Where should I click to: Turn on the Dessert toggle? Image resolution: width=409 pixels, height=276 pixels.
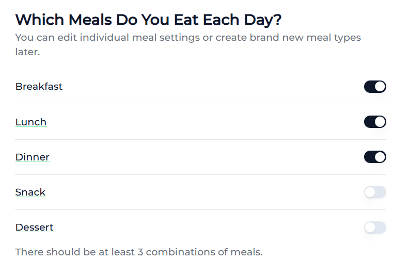375,228
